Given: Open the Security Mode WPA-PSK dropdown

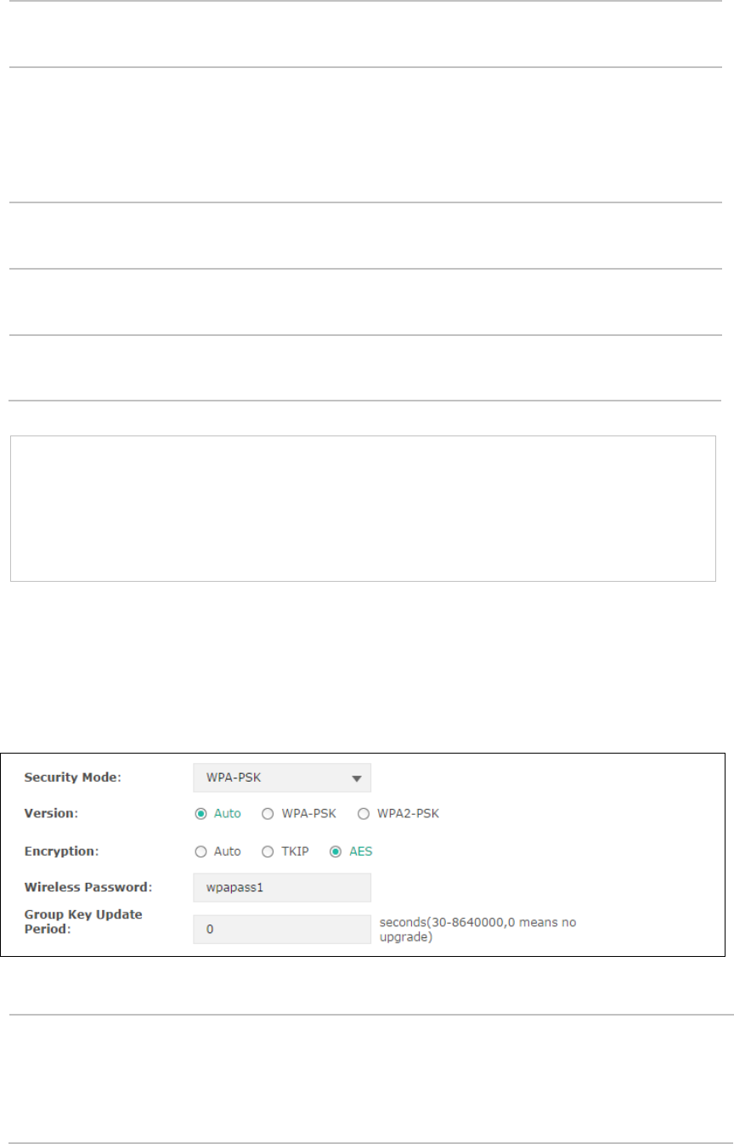Looking at the screenshot, I should pos(282,777).
